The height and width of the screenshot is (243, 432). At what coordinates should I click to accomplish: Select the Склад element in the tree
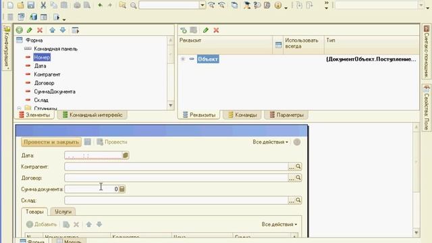coord(41,100)
